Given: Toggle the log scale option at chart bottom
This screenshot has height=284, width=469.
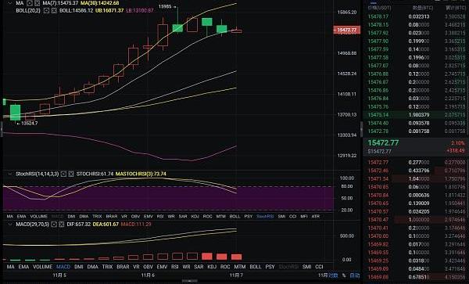Looking at the screenshot, I should point(333,275).
